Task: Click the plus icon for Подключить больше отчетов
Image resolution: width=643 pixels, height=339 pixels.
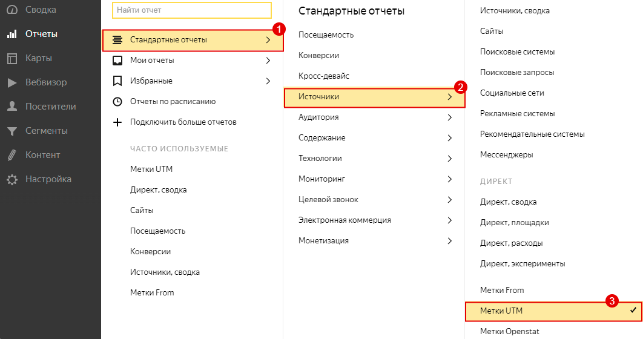Action: coord(117,122)
